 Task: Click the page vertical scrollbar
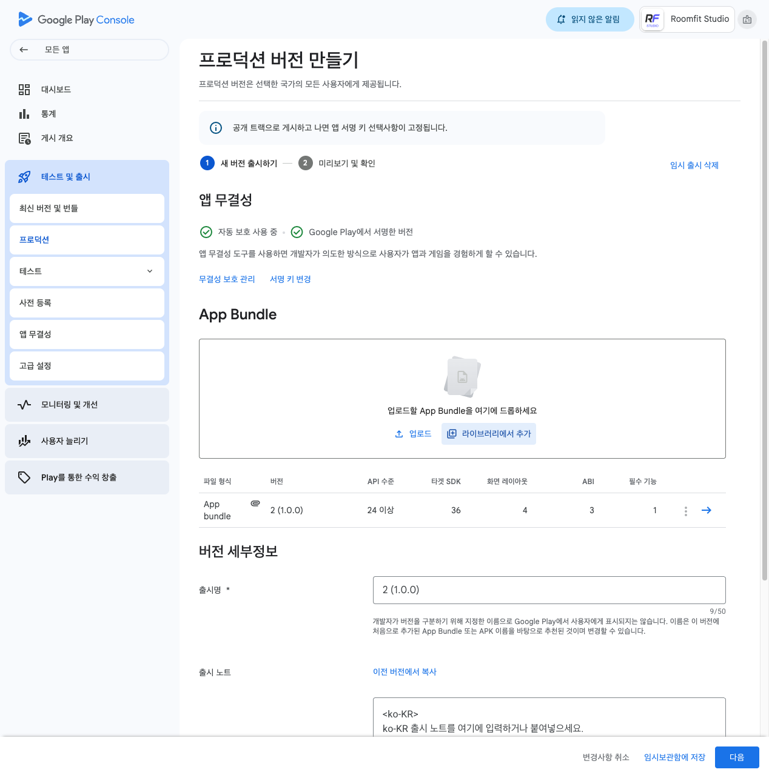(764, 303)
